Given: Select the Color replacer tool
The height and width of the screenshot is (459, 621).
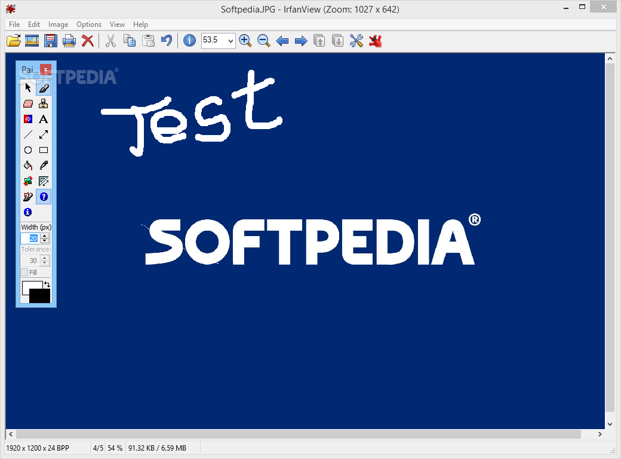Looking at the screenshot, I should pos(27,119).
